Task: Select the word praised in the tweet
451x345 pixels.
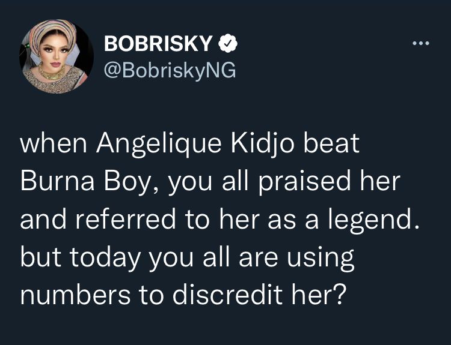Action: point(305,184)
